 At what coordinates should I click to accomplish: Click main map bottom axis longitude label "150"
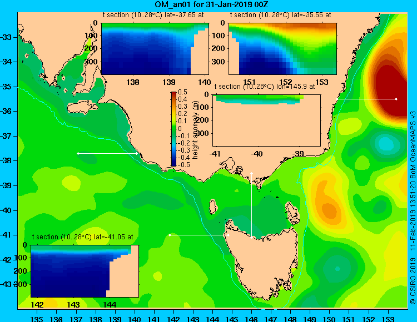pyautogui.click(x=329, y=319)
